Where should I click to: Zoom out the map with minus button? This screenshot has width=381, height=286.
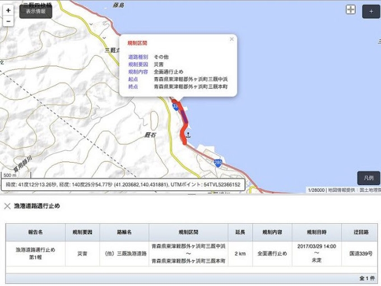[x=8, y=21]
